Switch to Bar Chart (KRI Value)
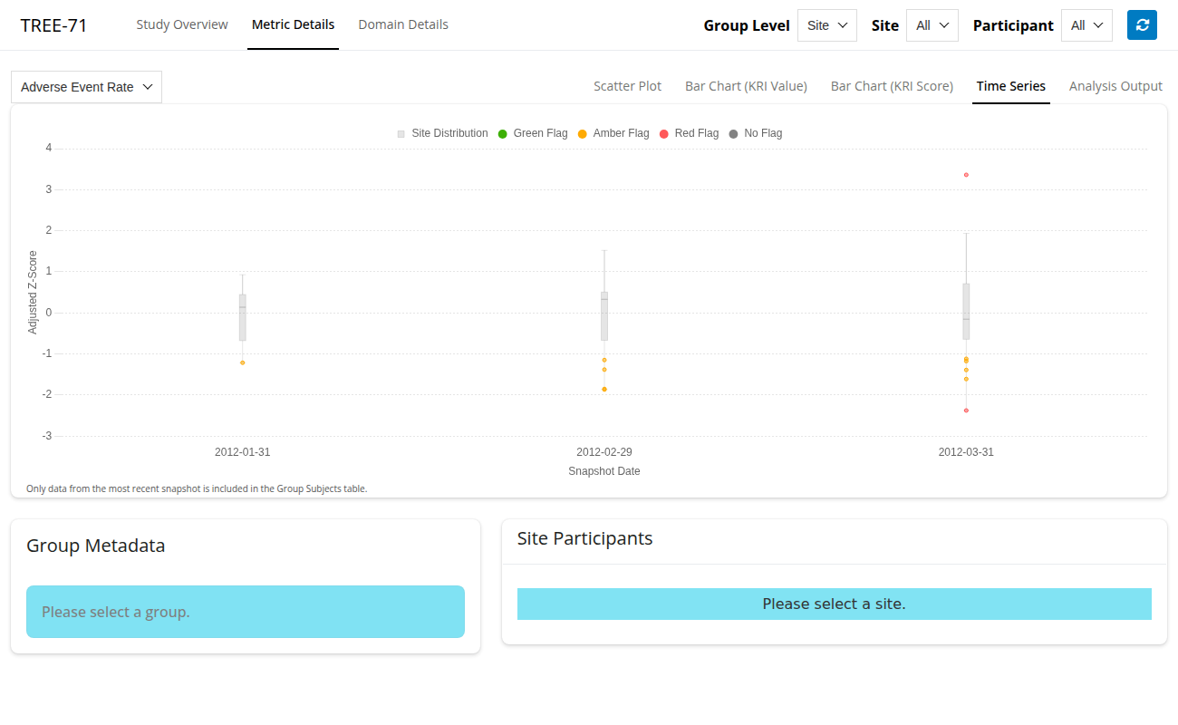1178x725 pixels. coord(746,86)
